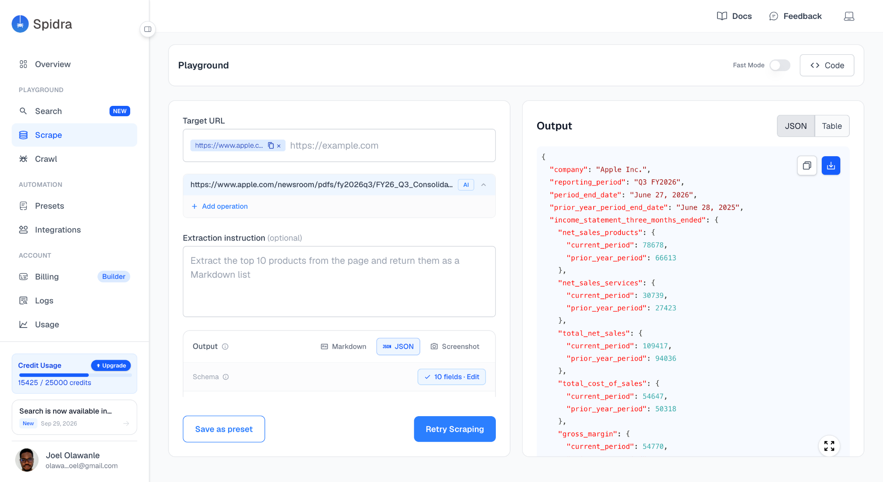This screenshot has width=883, height=482.
Task: Collapse the Apple URL operations row
Action: tap(484, 185)
